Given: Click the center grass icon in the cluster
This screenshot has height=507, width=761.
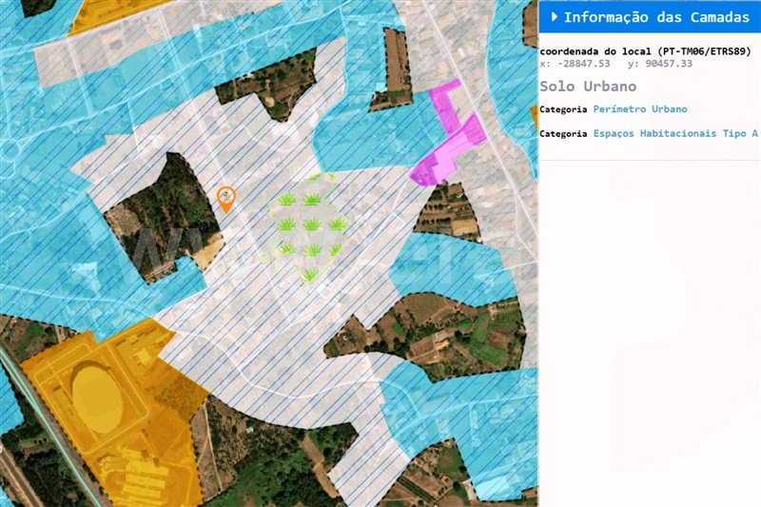Looking at the screenshot, I should [x=311, y=224].
